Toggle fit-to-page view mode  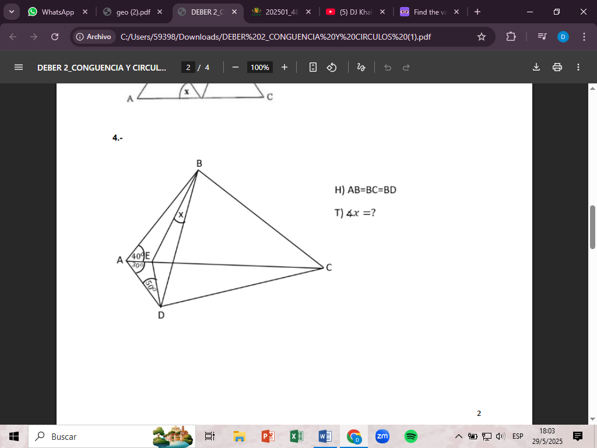[x=313, y=67]
